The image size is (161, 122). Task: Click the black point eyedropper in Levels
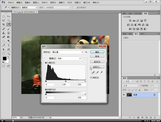click(93, 72)
